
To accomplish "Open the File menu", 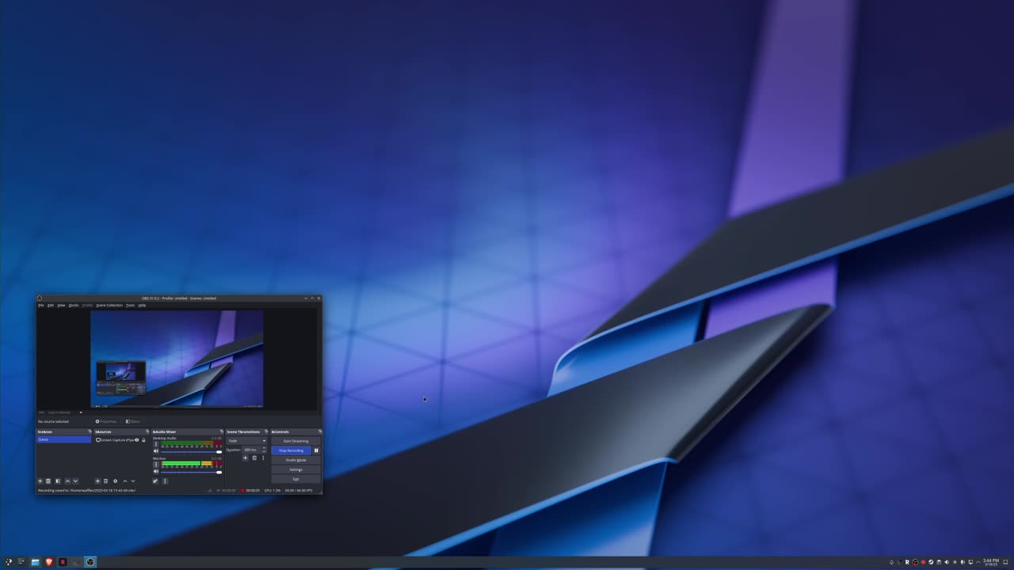I will (41, 305).
